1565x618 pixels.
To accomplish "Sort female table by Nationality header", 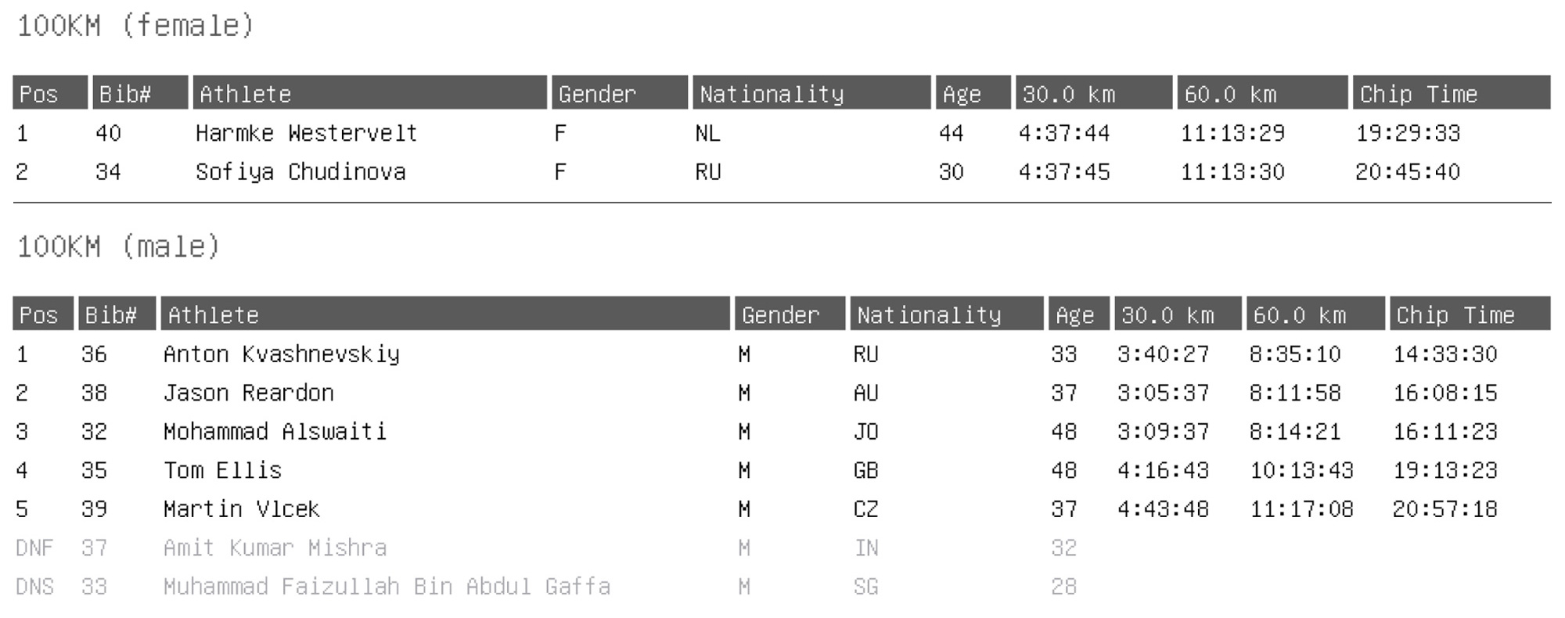I will [811, 94].
